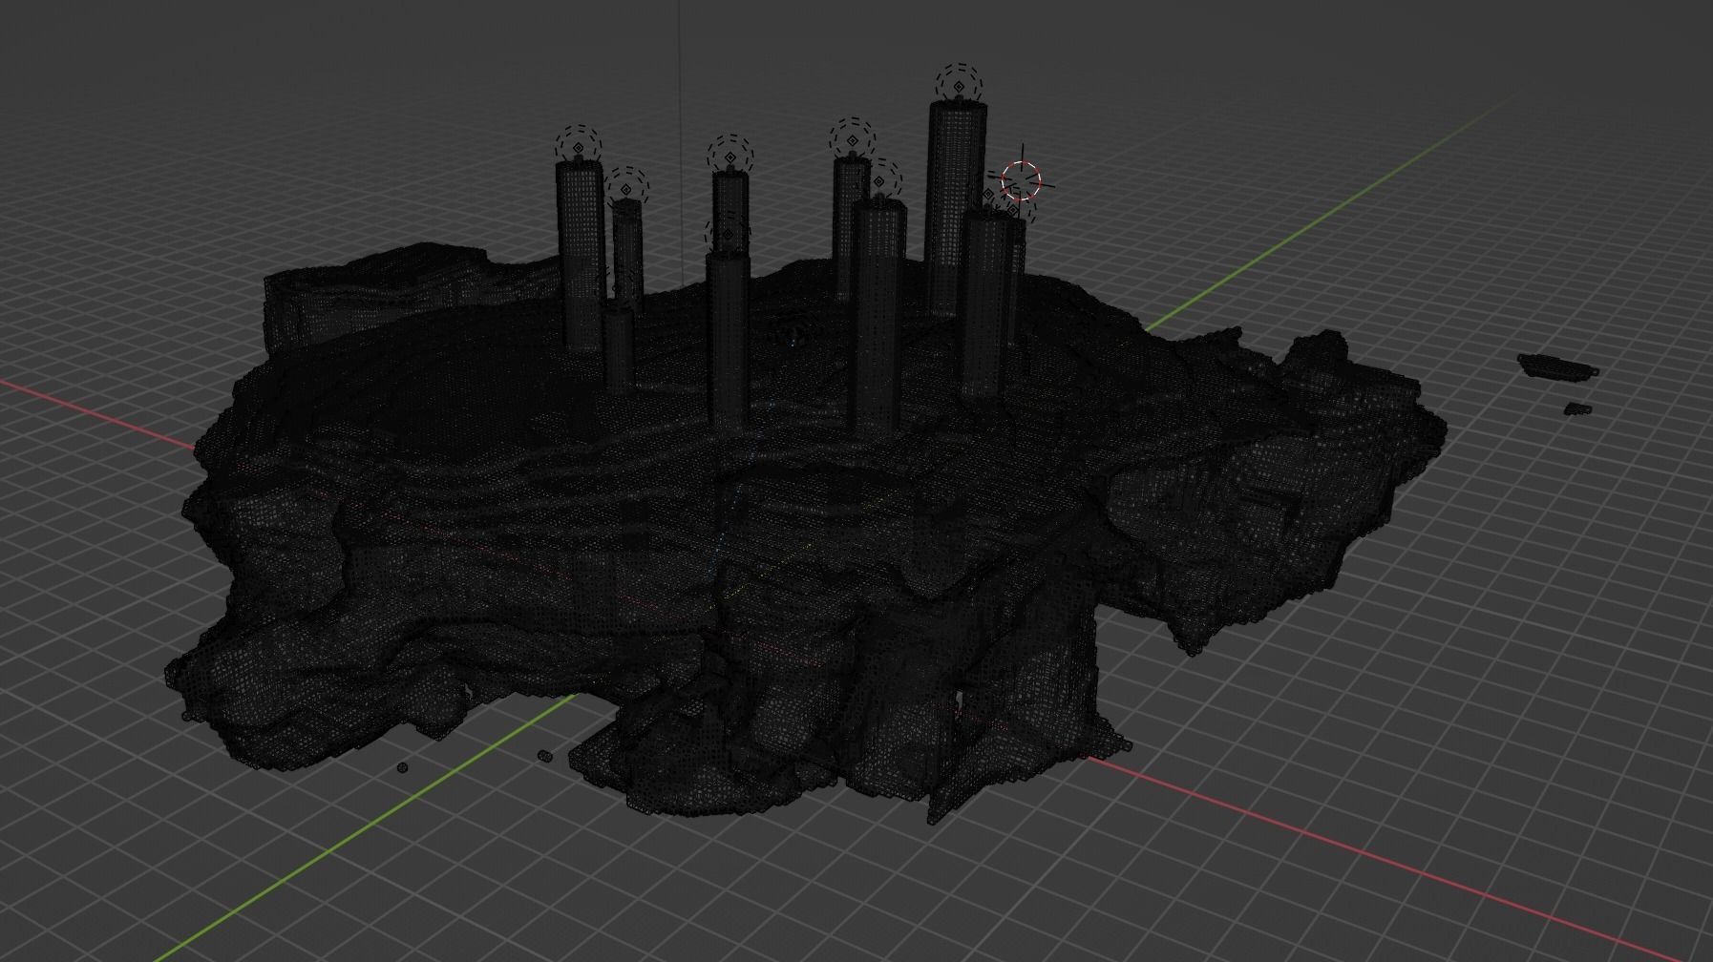1713x962 pixels.
Task: Select the larger floating fragment right of terrain
Action: (x=1556, y=366)
